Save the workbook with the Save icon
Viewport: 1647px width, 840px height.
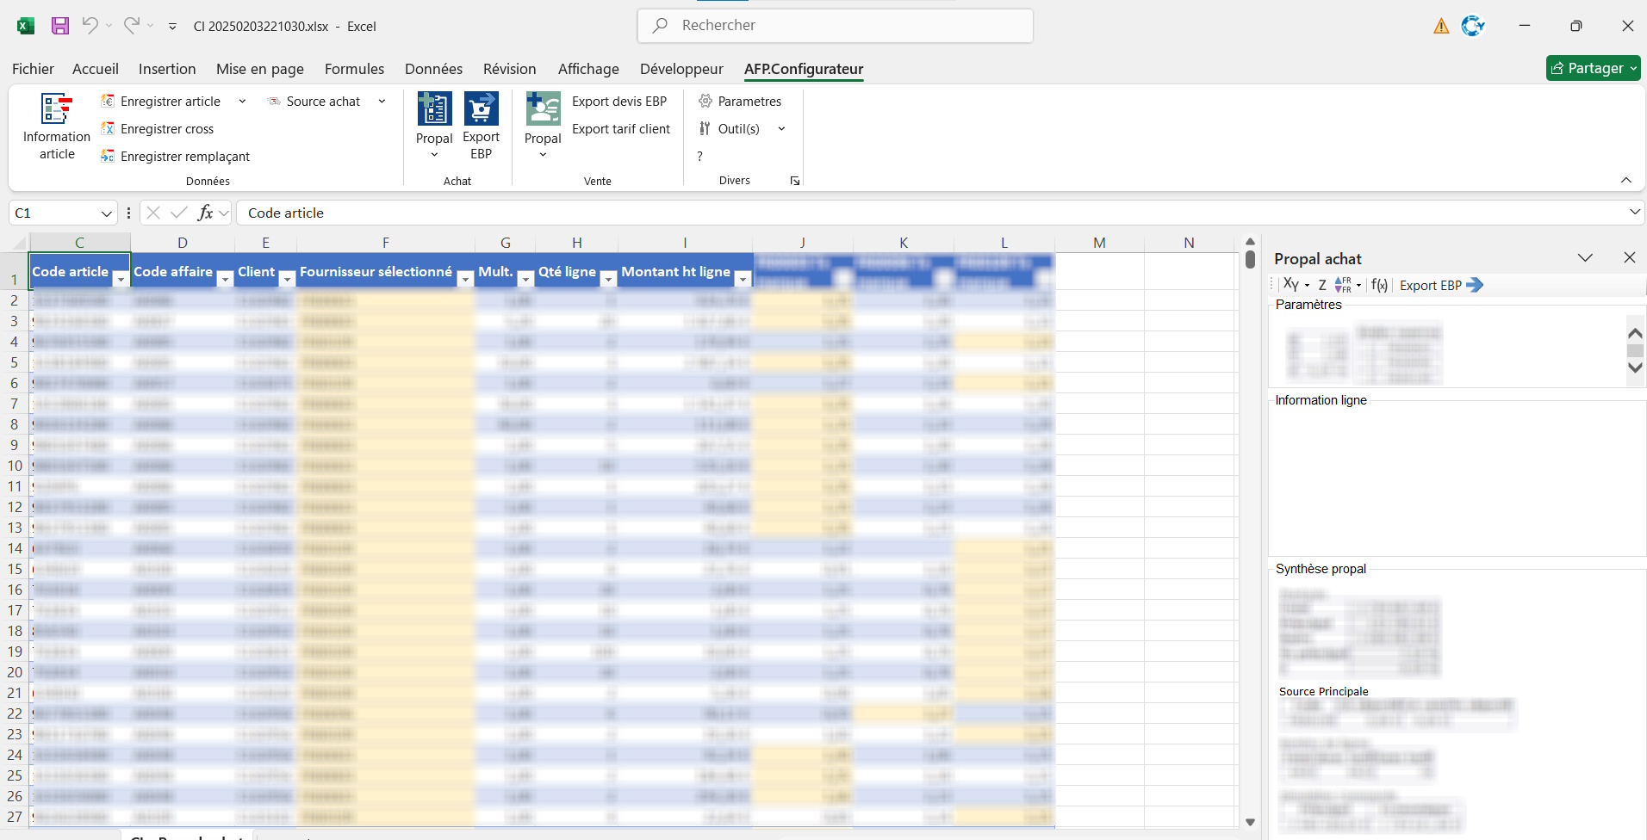[x=60, y=26]
